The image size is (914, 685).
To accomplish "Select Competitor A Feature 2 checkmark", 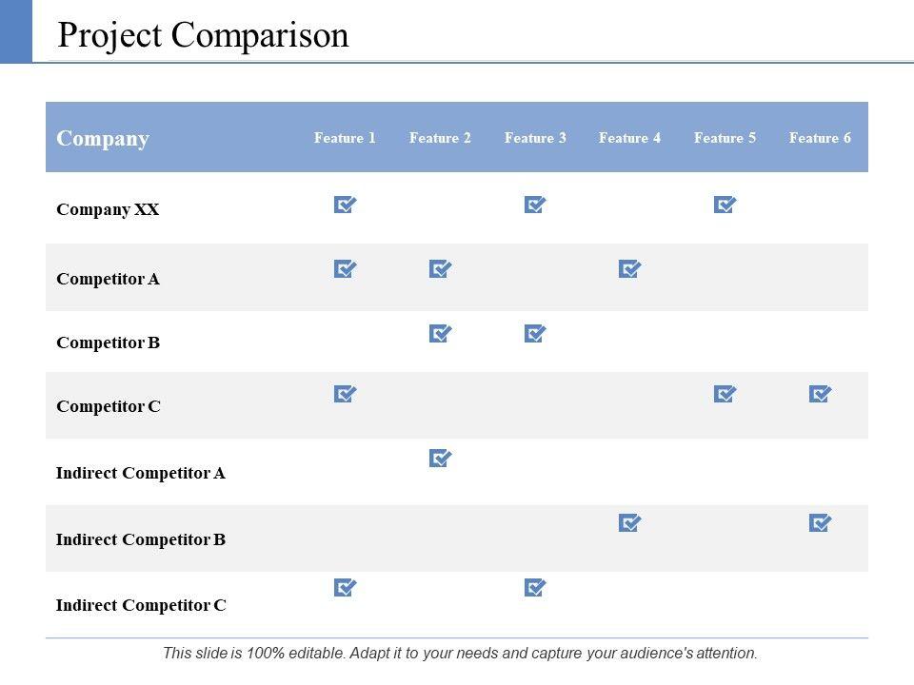I will pyautogui.click(x=440, y=269).
